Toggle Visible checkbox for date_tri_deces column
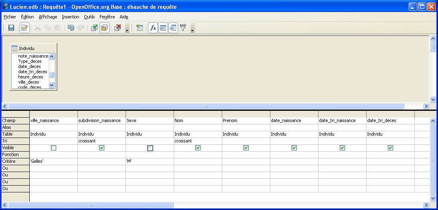This screenshot has width=438, height=210. (391, 148)
